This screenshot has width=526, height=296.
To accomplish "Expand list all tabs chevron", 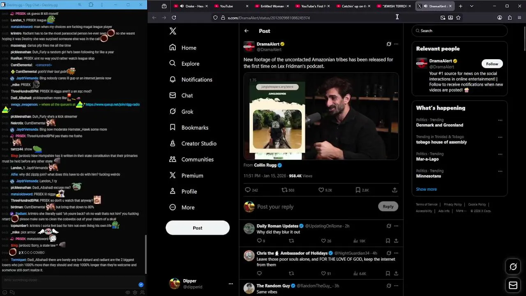I will (471, 6).
